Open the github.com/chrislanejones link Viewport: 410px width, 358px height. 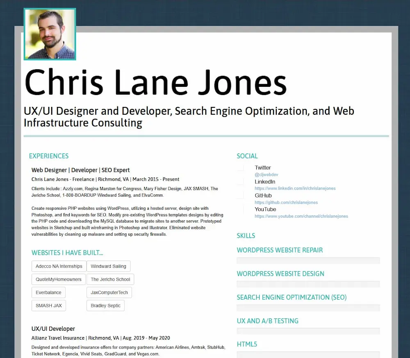click(x=286, y=202)
